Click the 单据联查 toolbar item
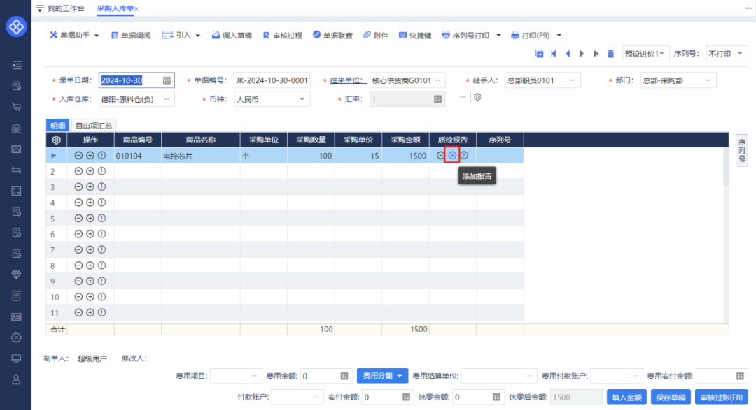Image resolution: width=756 pixels, height=410 pixels. [x=332, y=35]
